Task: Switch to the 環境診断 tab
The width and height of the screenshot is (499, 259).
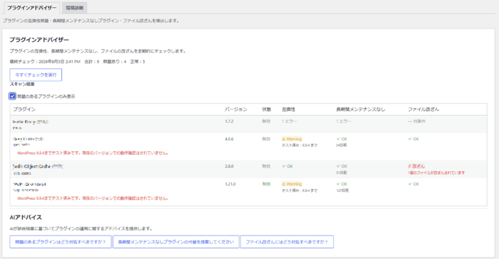Action: coord(74,8)
